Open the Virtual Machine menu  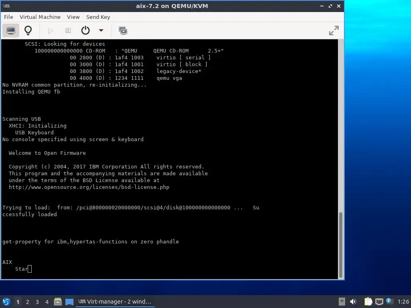(x=40, y=17)
